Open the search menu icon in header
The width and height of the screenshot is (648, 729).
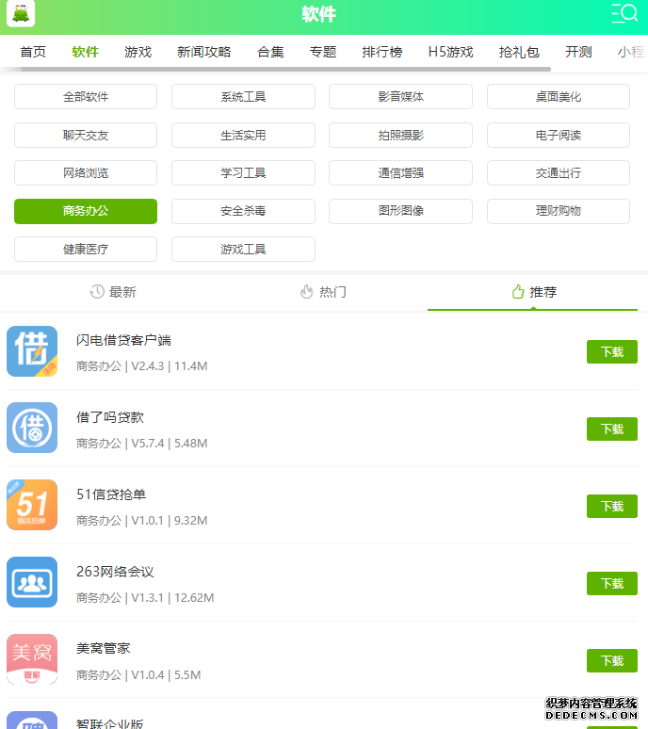(624, 13)
